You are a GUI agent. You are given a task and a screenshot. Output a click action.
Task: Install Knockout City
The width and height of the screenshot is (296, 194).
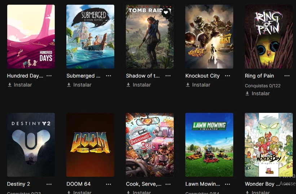coord(198,85)
